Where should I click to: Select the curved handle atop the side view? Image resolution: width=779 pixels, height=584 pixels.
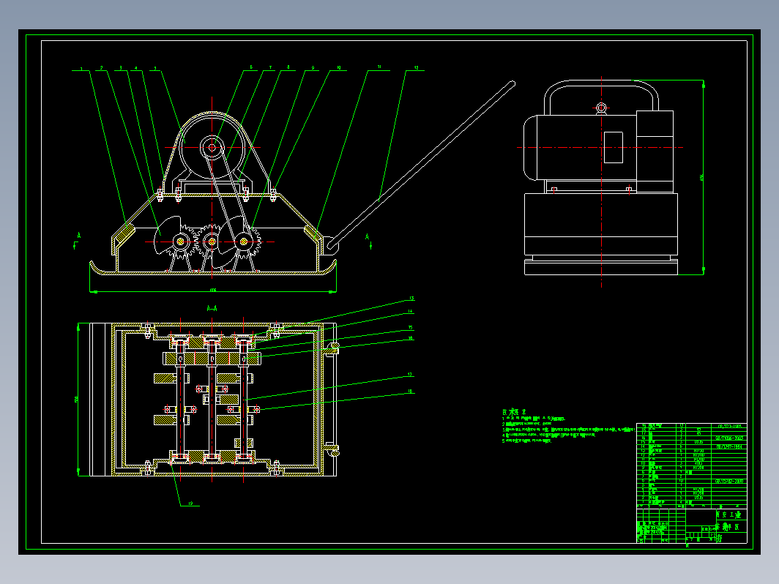602,97
